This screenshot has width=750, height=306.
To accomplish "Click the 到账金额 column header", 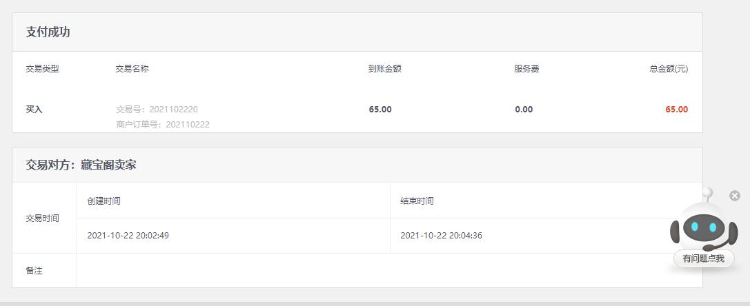I will (x=384, y=69).
